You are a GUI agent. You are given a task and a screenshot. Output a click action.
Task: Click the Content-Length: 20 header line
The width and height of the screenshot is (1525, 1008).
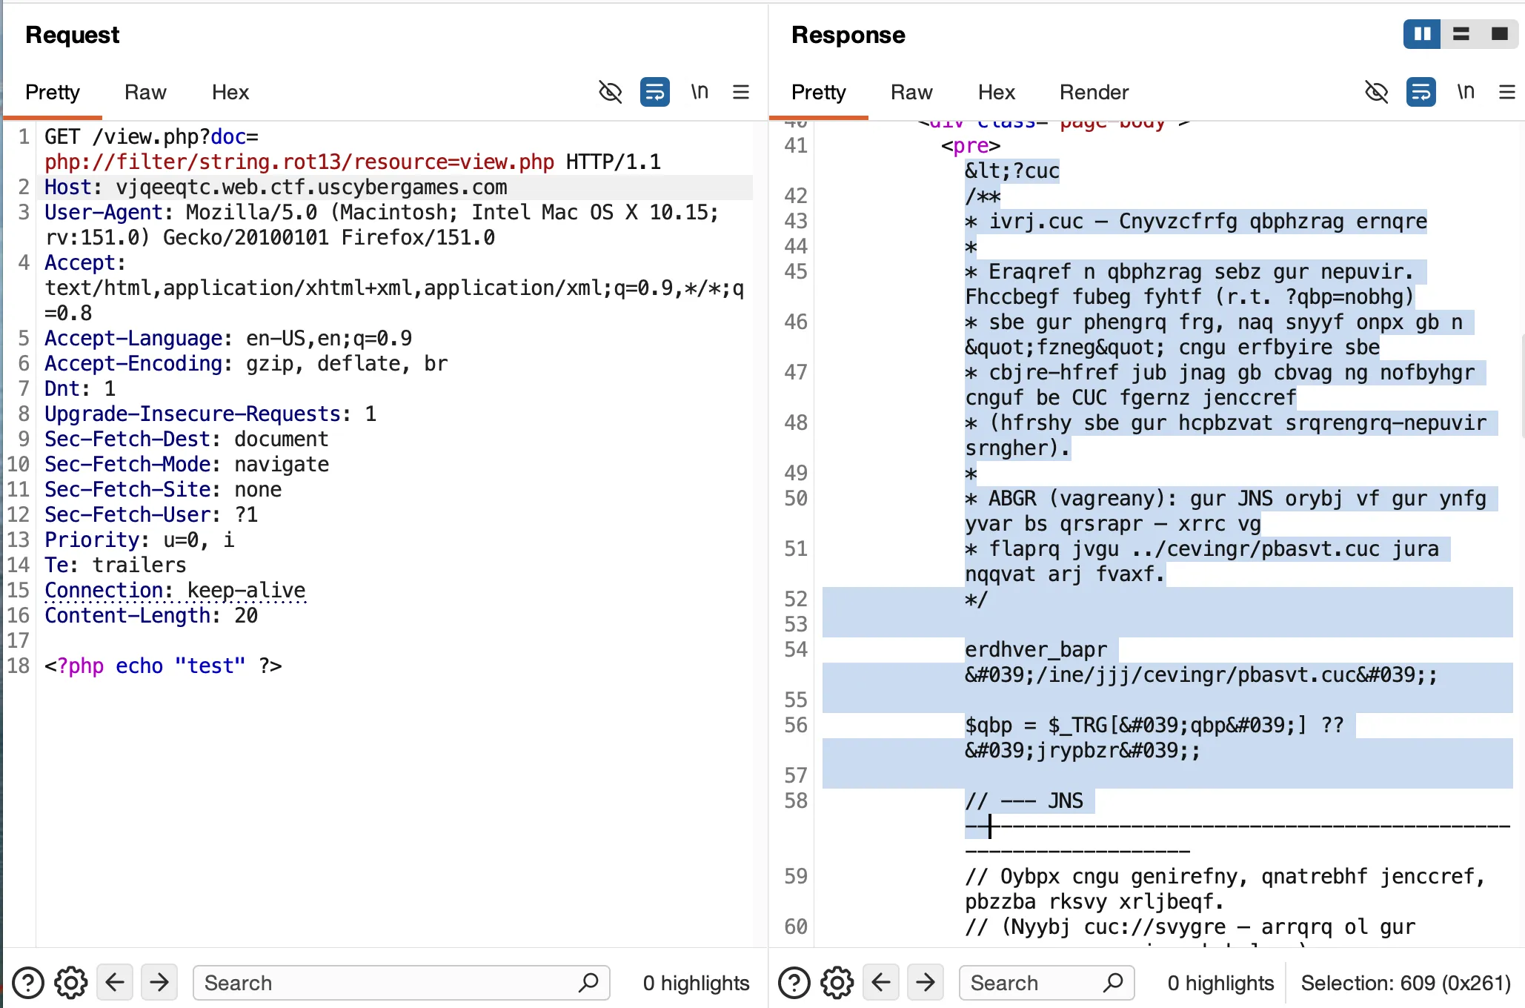[x=151, y=616]
